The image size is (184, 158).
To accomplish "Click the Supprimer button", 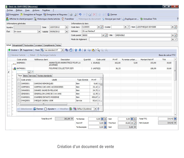I will click(x=26, y=50).
